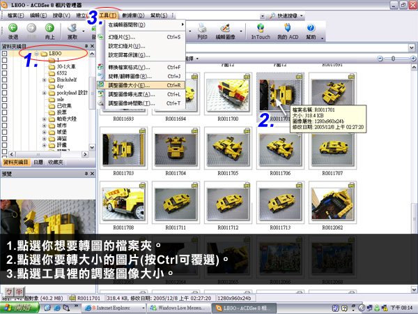418x314 pixels.
Task: Choose 調整圖像大小(E) from the menu
Action: pyautogui.click(x=141, y=85)
